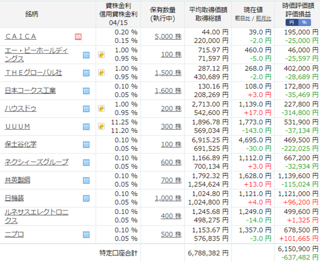Switch valuation display to 円
The image size is (320, 262).
point(292,22)
